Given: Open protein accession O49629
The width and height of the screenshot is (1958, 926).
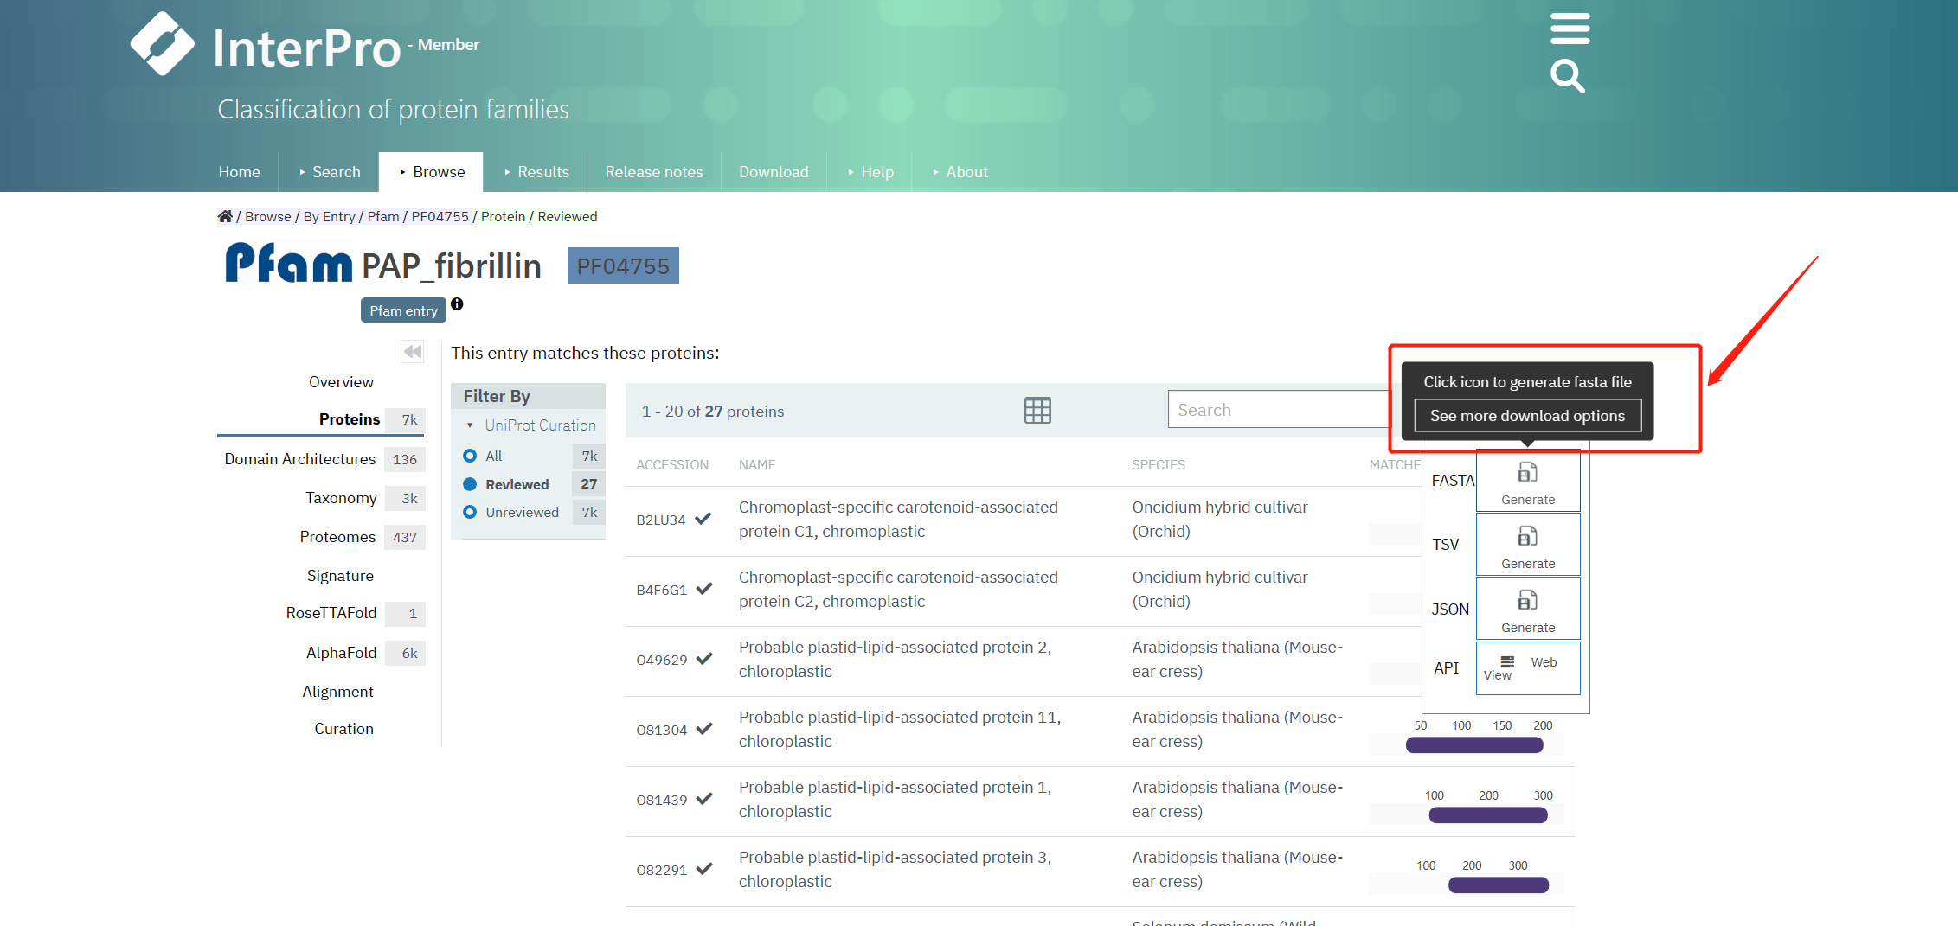Looking at the screenshot, I should click(662, 660).
